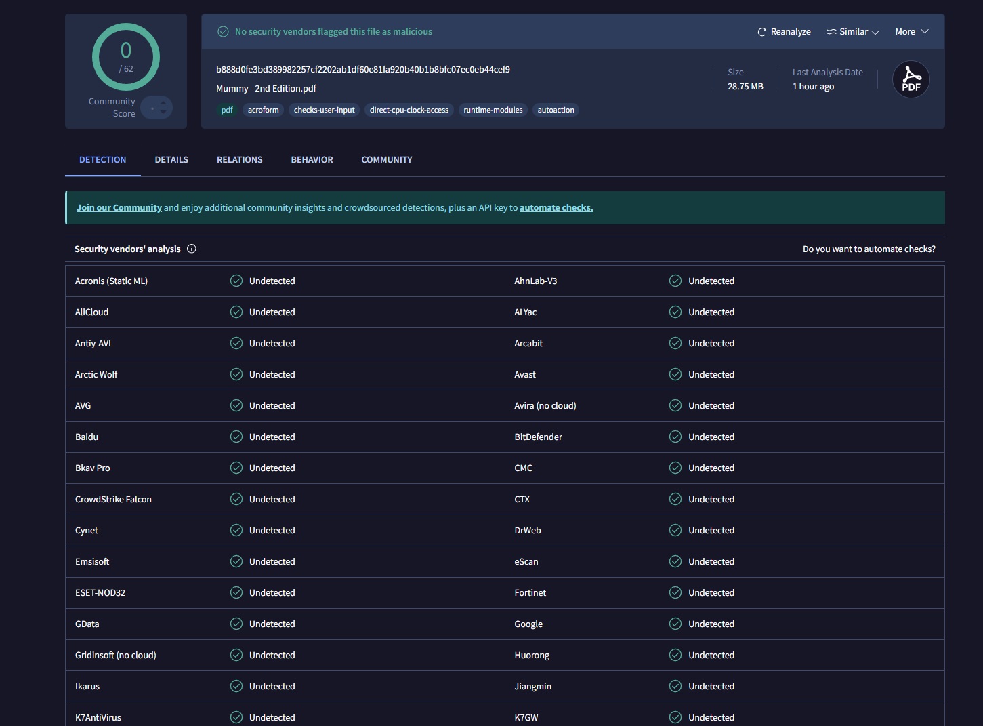Click Do you want to automate checks
Image resolution: width=983 pixels, height=726 pixels.
[x=869, y=249]
